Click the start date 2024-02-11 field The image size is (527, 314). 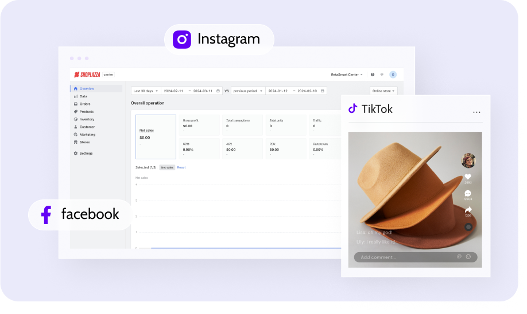coord(173,91)
